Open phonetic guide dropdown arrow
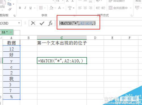This screenshot has height=105, width=142. tap(74, 8)
